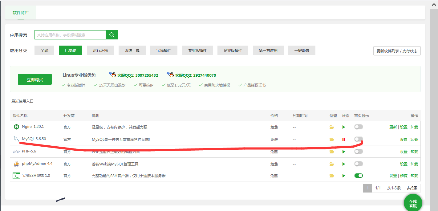Click 修复 for 宝塔SSH终端

[404, 176]
